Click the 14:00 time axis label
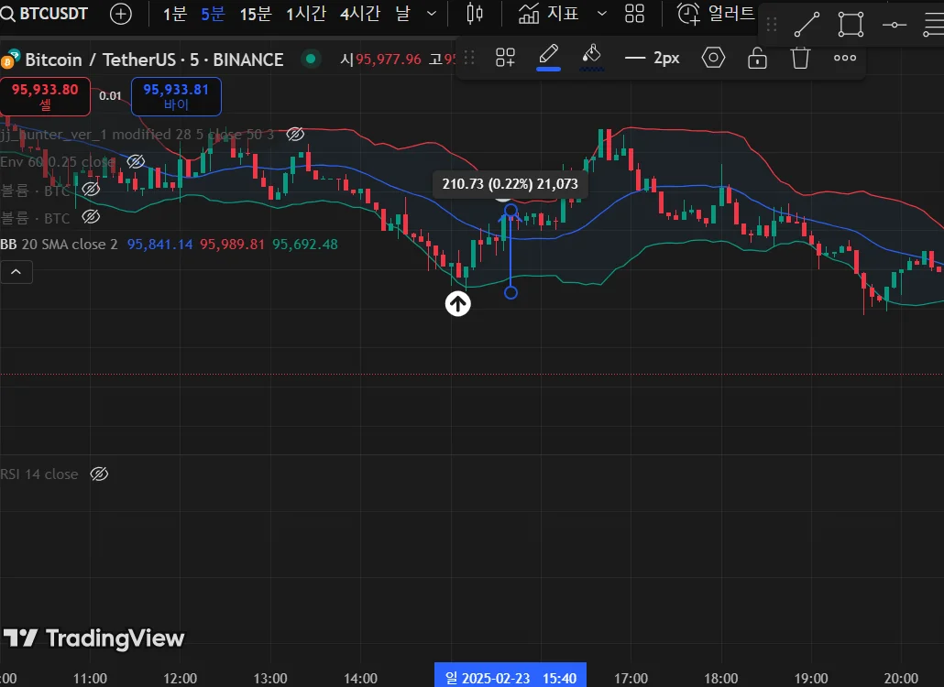Screen dimensions: 944x687 pos(360,679)
